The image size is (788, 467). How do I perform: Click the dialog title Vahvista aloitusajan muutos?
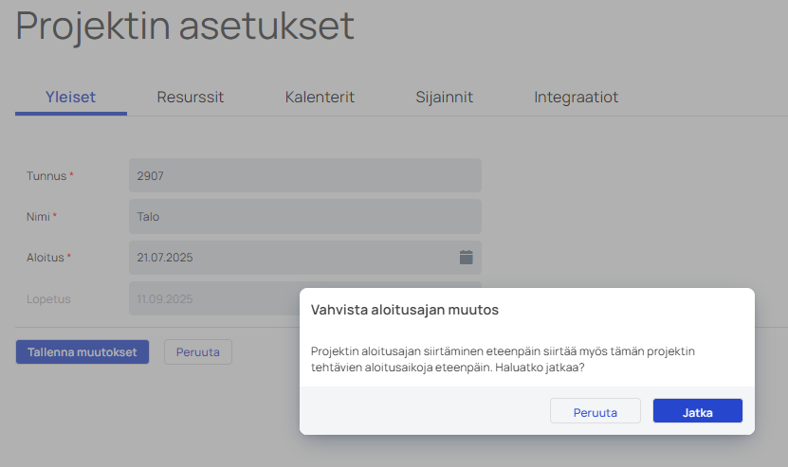pyautogui.click(x=404, y=310)
